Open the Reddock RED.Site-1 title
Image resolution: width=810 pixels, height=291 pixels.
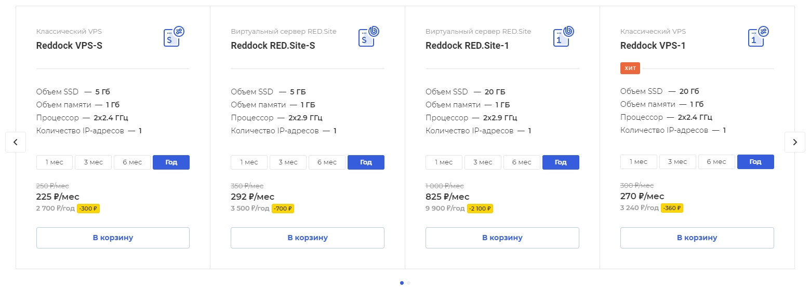click(x=467, y=46)
